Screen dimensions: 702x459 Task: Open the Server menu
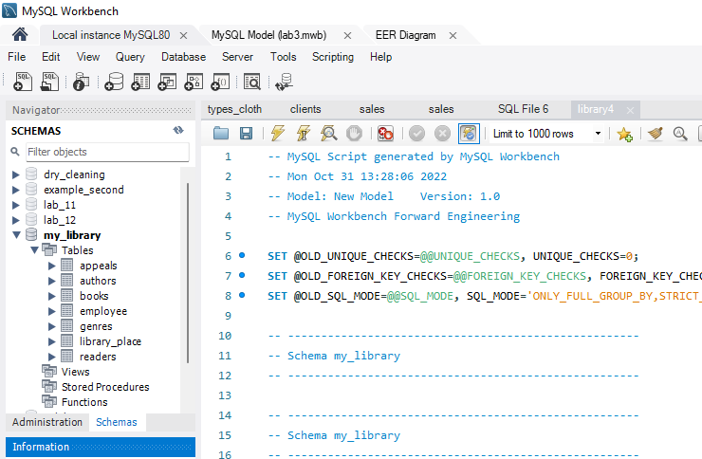coord(237,57)
